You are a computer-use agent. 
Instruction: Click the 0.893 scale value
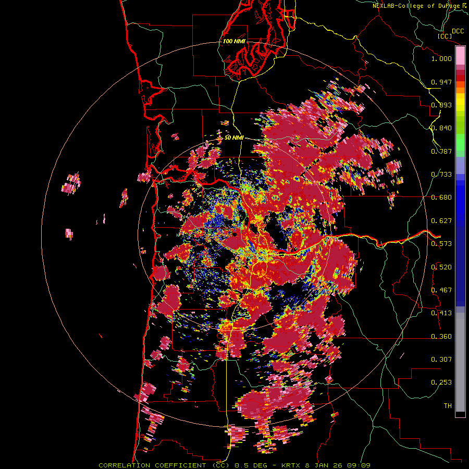click(441, 105)
